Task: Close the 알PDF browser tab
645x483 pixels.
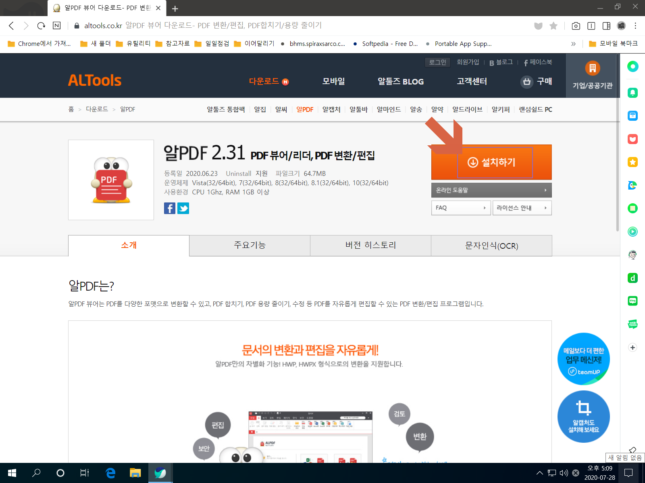Action: [158, 8]
